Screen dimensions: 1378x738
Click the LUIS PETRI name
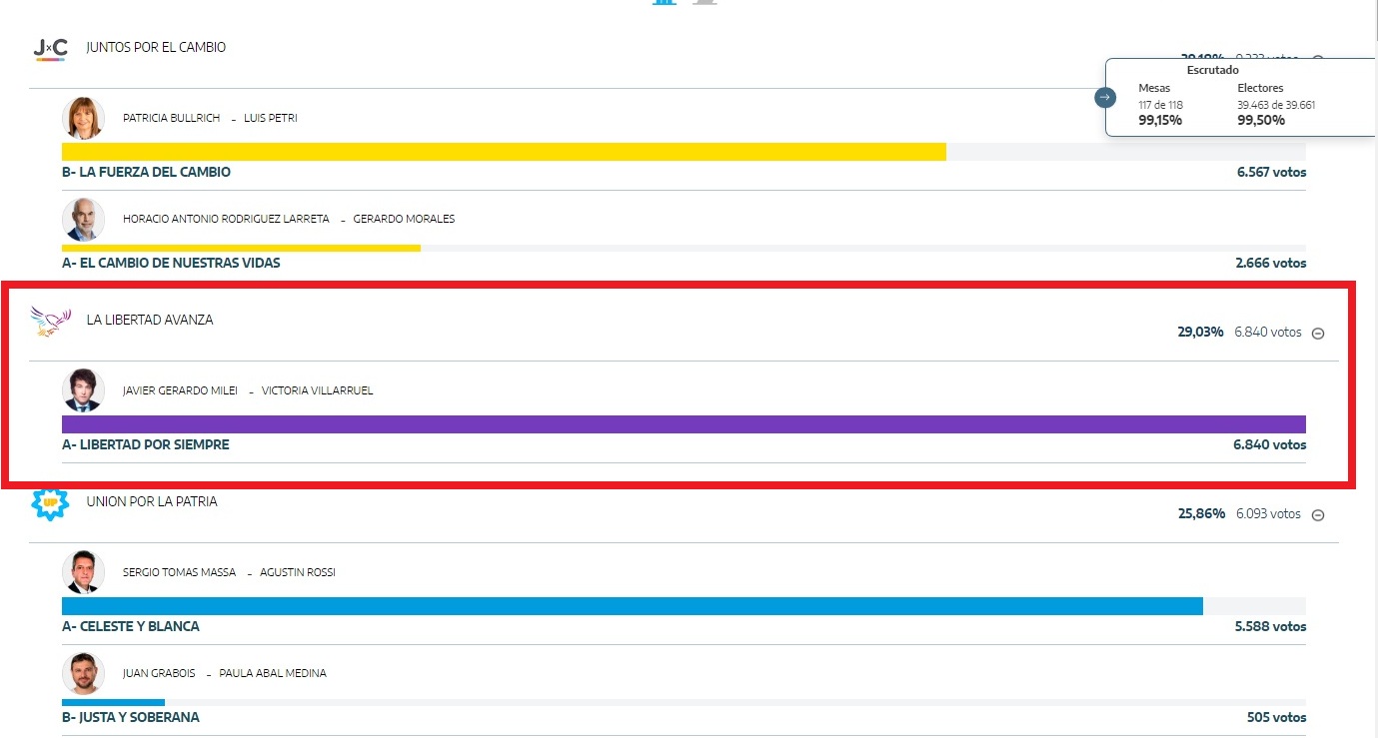click(x=270, y=118)
